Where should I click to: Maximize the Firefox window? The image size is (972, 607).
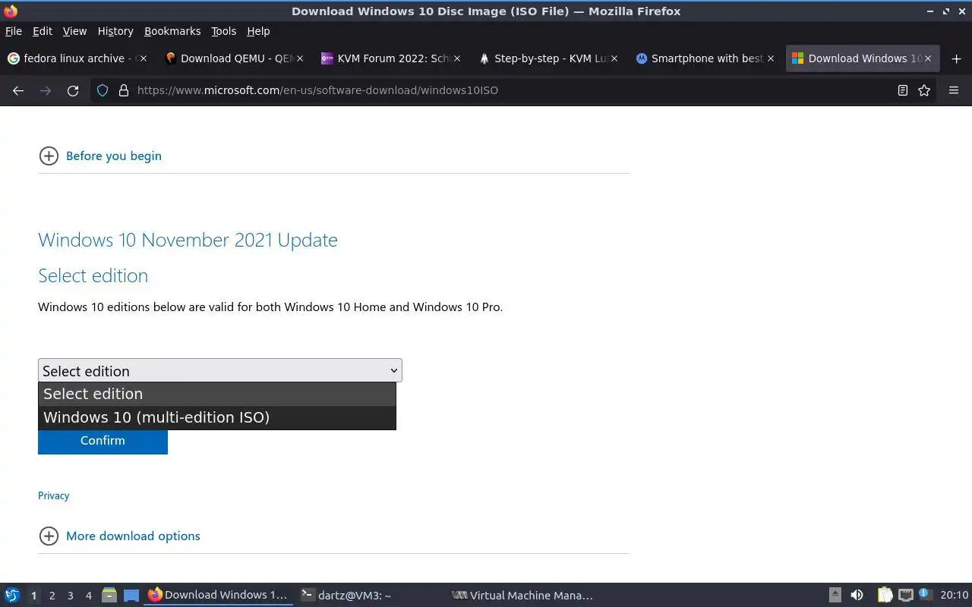[x=946, y=11]
